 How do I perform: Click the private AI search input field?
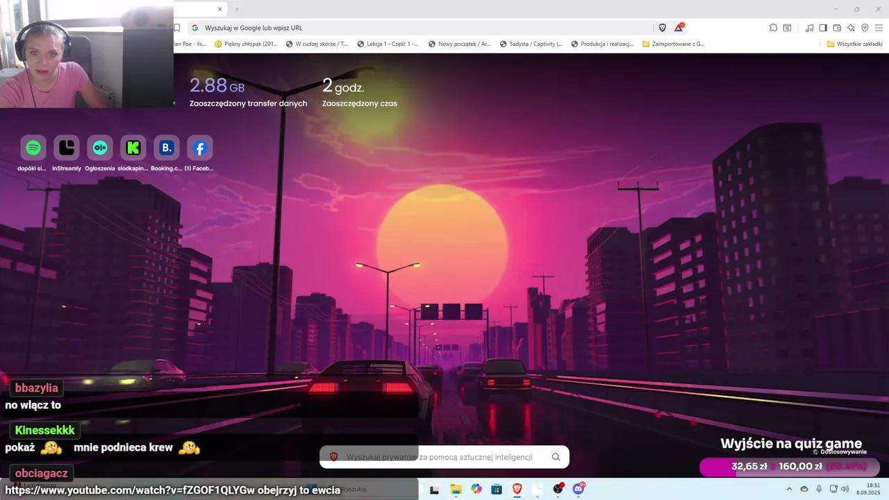point(444,457)
